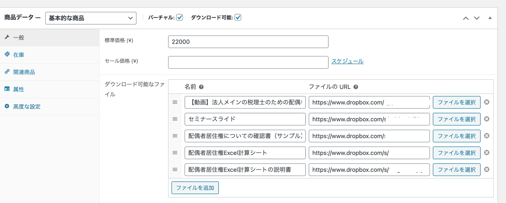This screenshot has height=203, width=506.
Task: Remove the 配偶者居住権Excel計算シート file row
Action: point(487,152)
